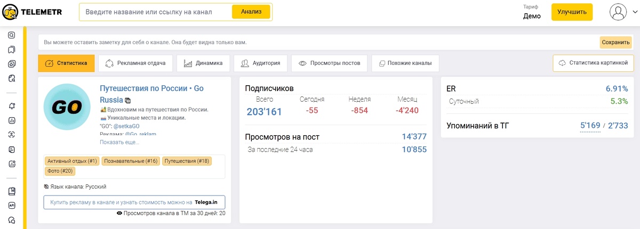Screen dimensions: 640x229
Task: Click the Суточный ER value 5.3%
Action: (x=619, y=101)
